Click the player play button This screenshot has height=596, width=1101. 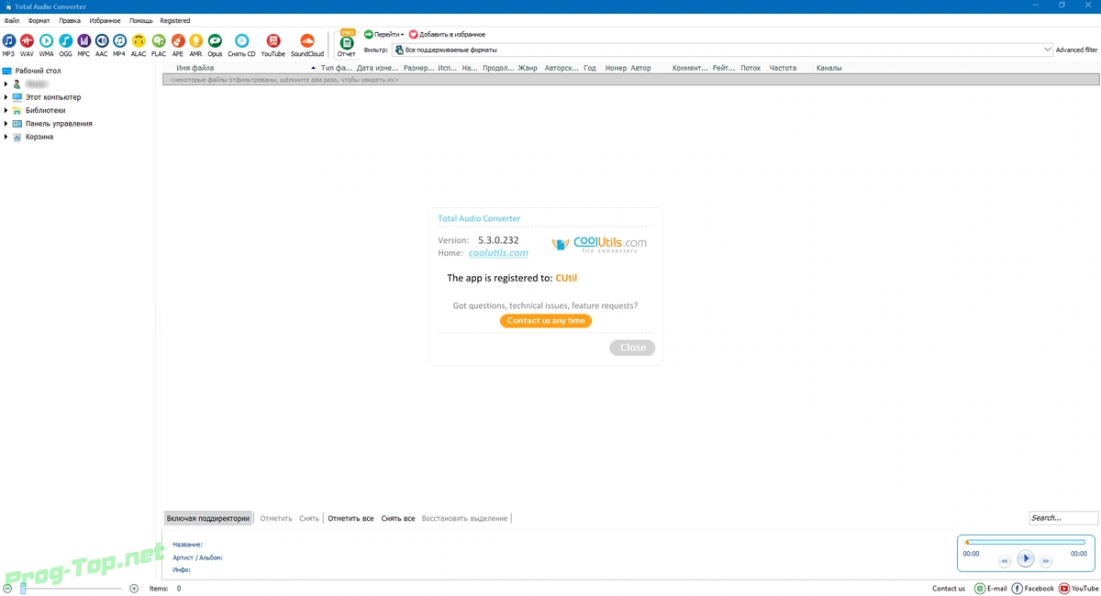tap(1026, 558)
